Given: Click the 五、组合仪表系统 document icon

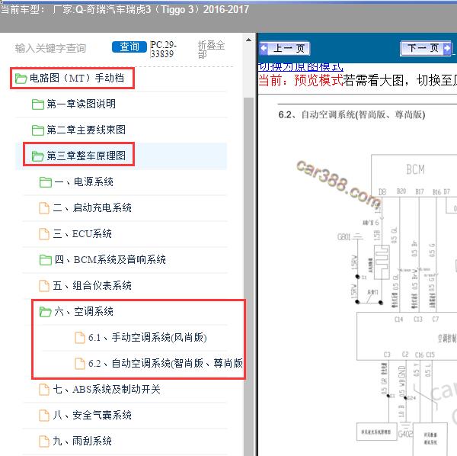Looking at the screenshot, I should pos(44,286).
